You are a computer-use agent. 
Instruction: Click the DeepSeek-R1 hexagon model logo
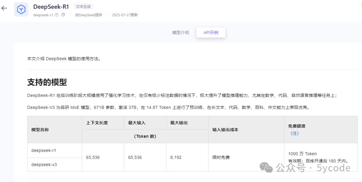click(x=21, y=9)
